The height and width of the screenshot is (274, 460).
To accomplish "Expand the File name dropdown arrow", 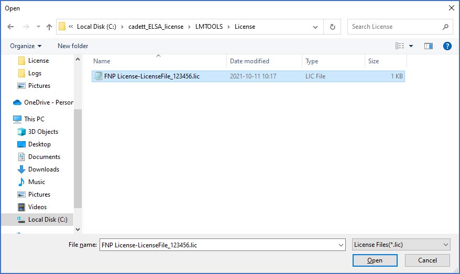I will [341, 245].
